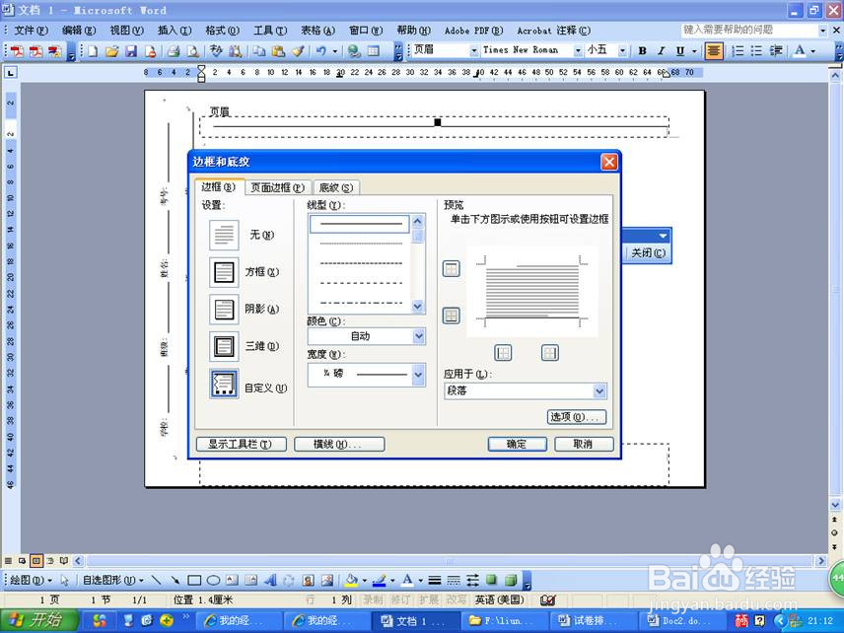This screenshot has width=844, height=633.
Task: Toggle Underline formatting button
Action: 680,51
